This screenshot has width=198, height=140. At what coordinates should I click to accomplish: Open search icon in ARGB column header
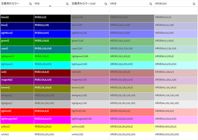(151, 4)
